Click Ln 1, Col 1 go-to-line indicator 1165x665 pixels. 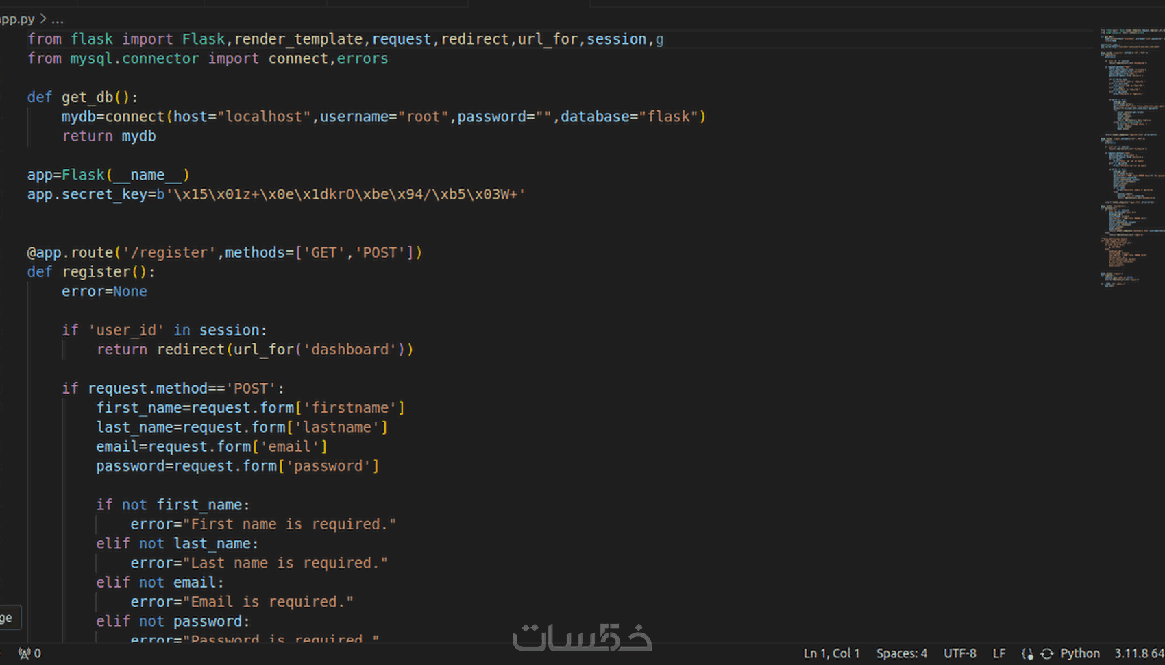pyautogui.click(x=831, y=653)
